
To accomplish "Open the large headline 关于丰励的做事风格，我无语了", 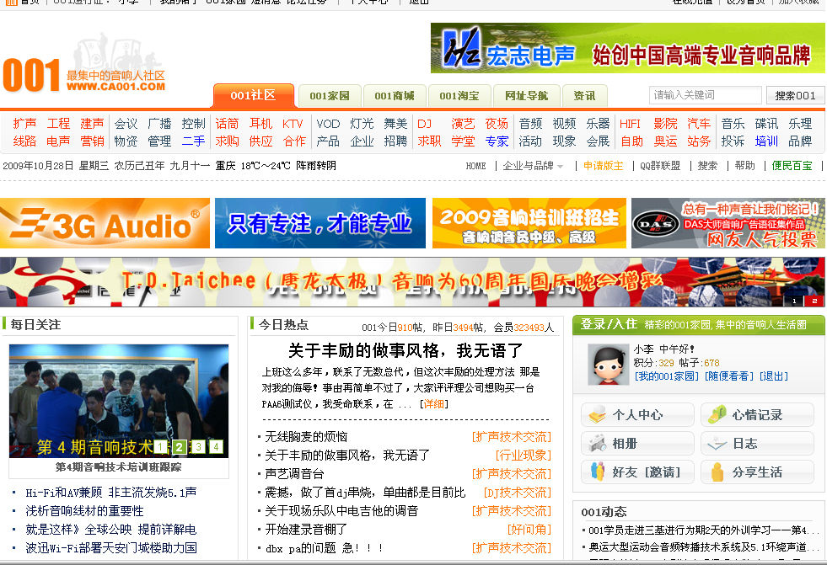I will pyautogui.click(x=405, y=350).
